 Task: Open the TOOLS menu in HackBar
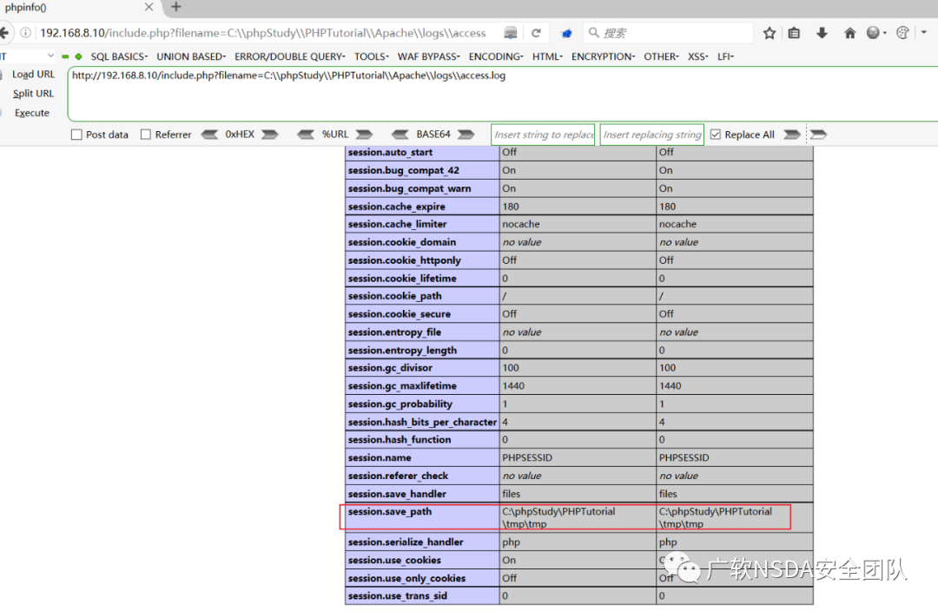pos(371,56)
